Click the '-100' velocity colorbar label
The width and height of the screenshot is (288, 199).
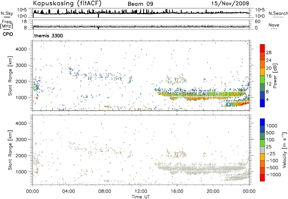point(272,161)
